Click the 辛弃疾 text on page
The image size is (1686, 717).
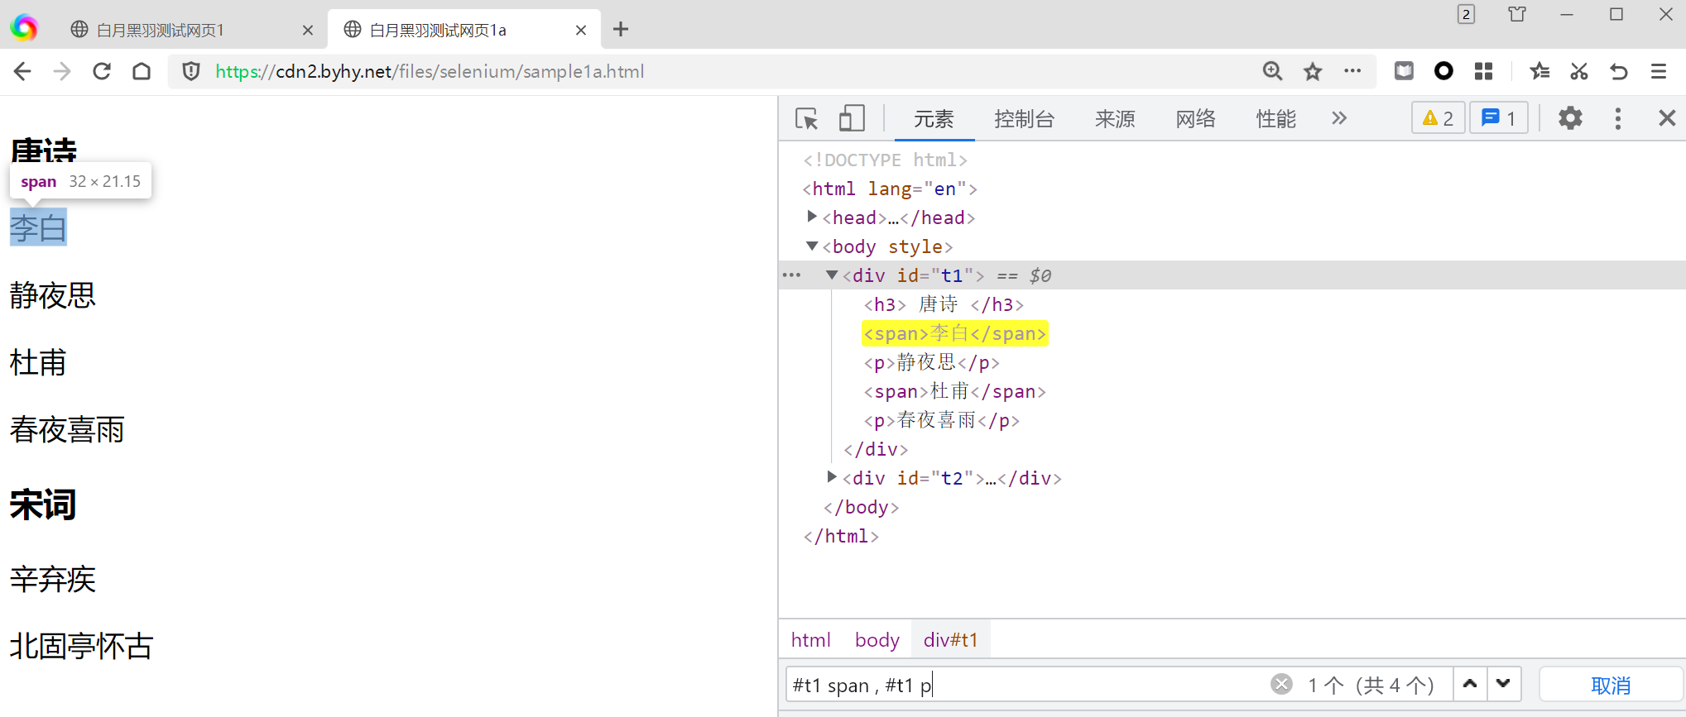coord(53,579)
